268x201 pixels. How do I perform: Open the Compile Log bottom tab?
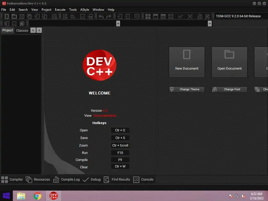[x=66, y=180]
